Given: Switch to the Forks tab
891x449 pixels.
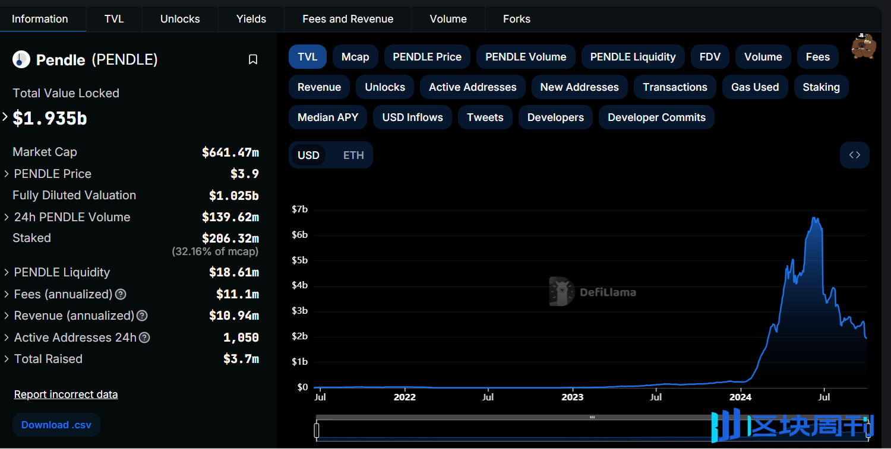Looking at the screenshot, I should click(x=517, y=19).
